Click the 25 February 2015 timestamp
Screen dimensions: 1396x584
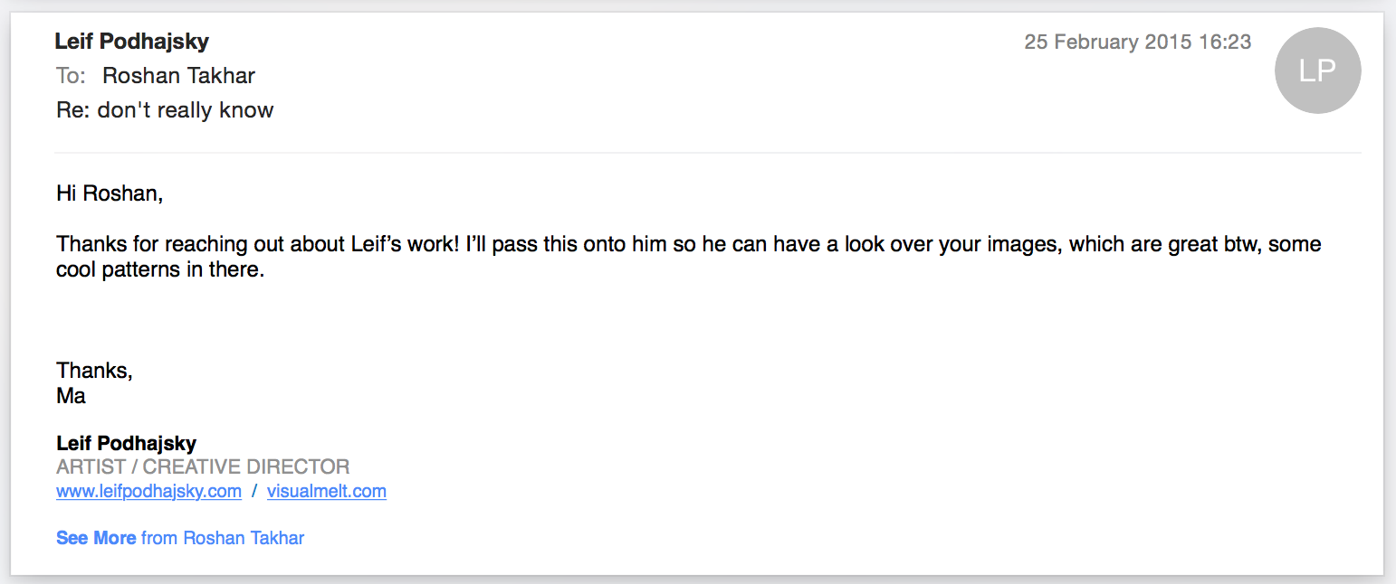tap(1137, 42)
